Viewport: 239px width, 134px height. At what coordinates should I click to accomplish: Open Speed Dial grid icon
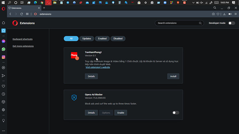(x=27, y=14)
